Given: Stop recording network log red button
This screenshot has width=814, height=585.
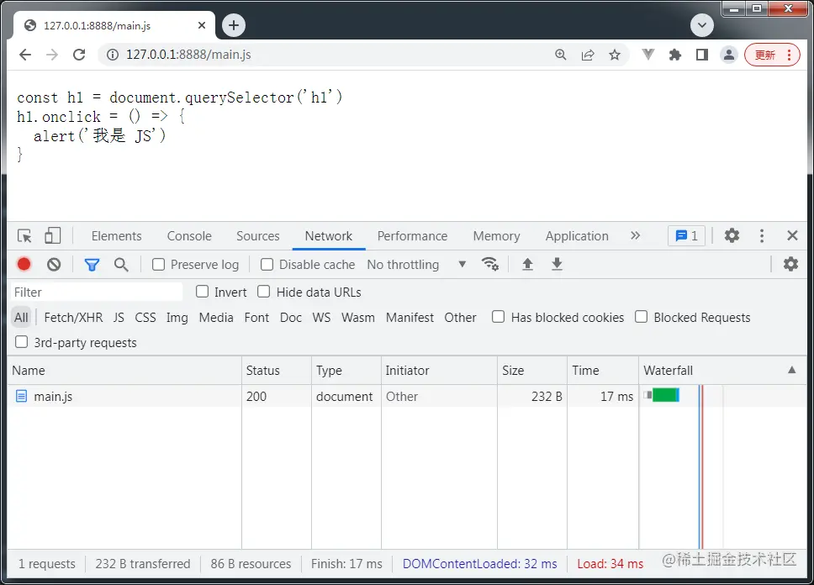Looking at the screenshot, I should pos(24,264).
